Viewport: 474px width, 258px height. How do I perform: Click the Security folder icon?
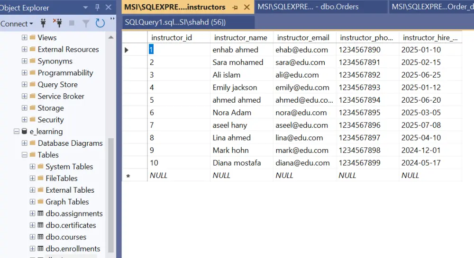(33, 119)
